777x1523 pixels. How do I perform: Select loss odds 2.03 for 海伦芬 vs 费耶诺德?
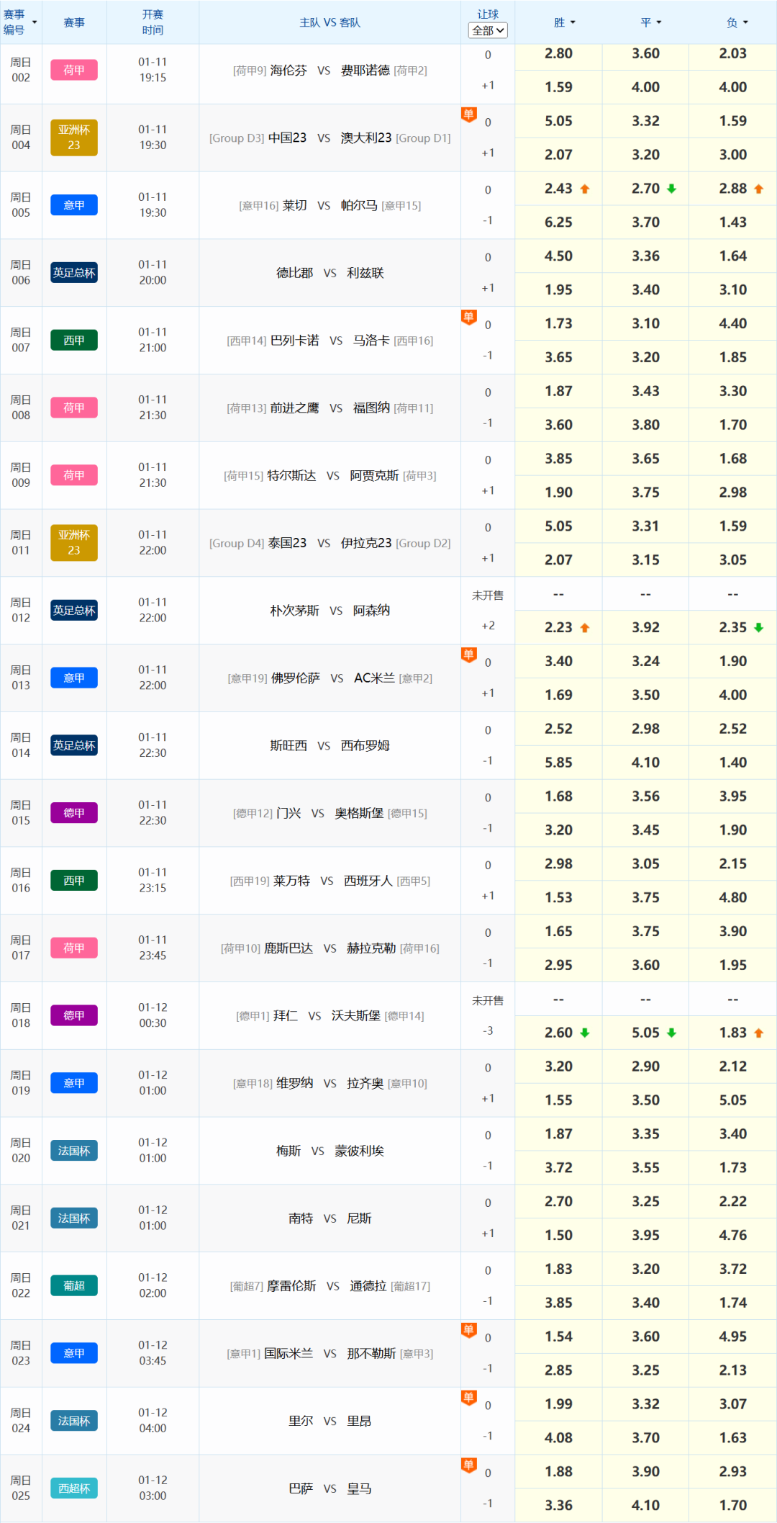point(732,53)
